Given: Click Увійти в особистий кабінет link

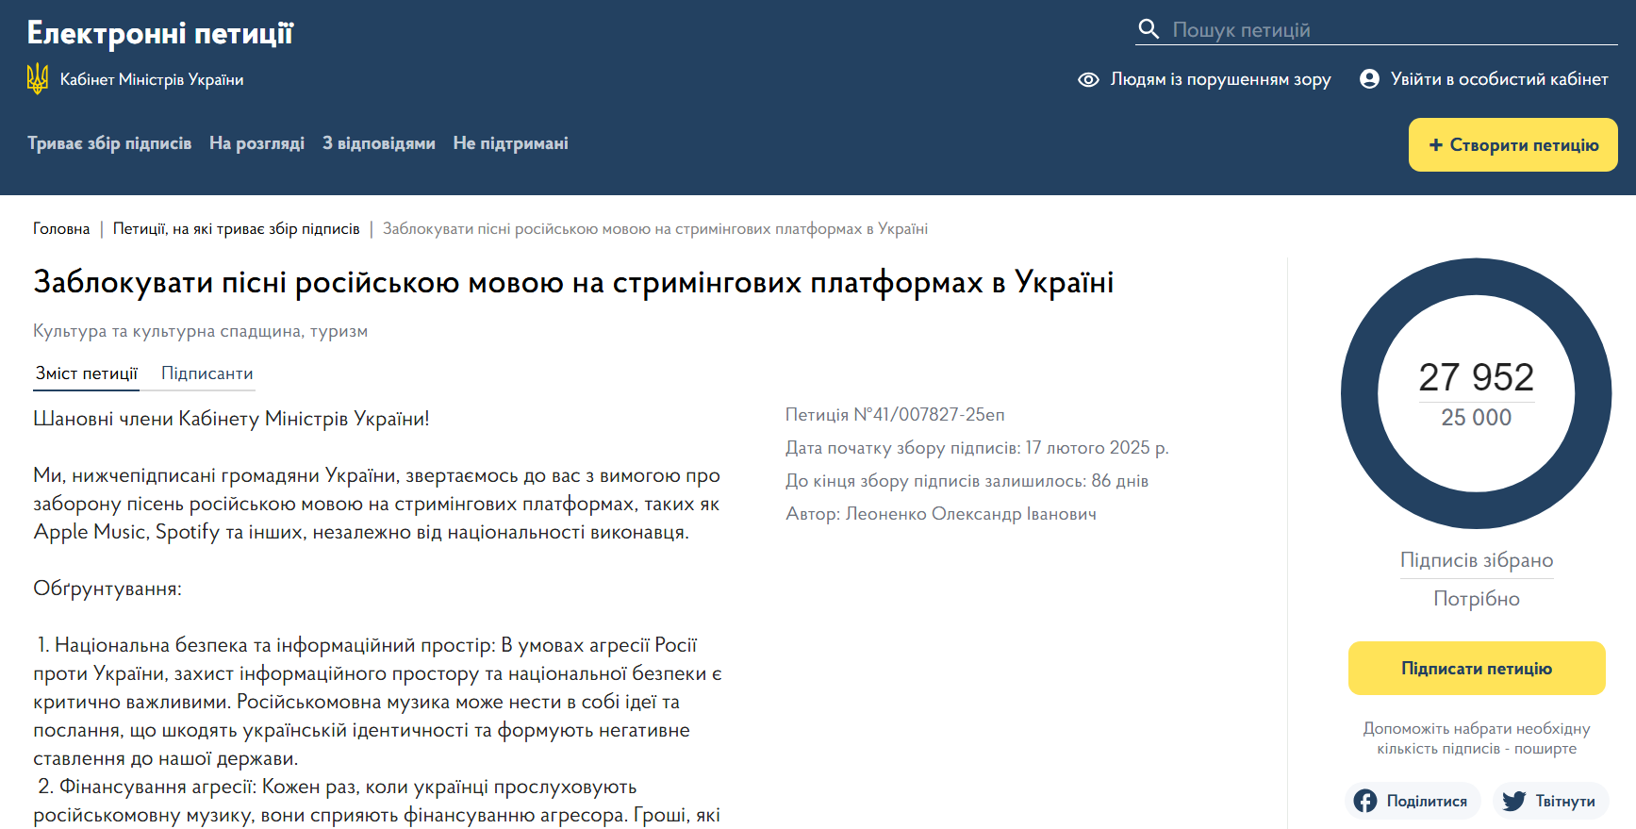Looking at the screenshot, I should pyautogui.click(x=1498, y=79).
